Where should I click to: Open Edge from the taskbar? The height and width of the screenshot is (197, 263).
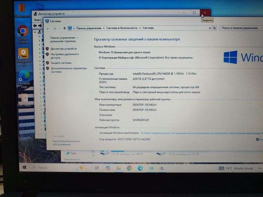(x=140, y=168)
